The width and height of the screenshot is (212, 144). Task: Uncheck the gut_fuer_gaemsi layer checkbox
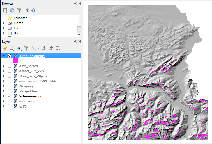click(10, 56)
